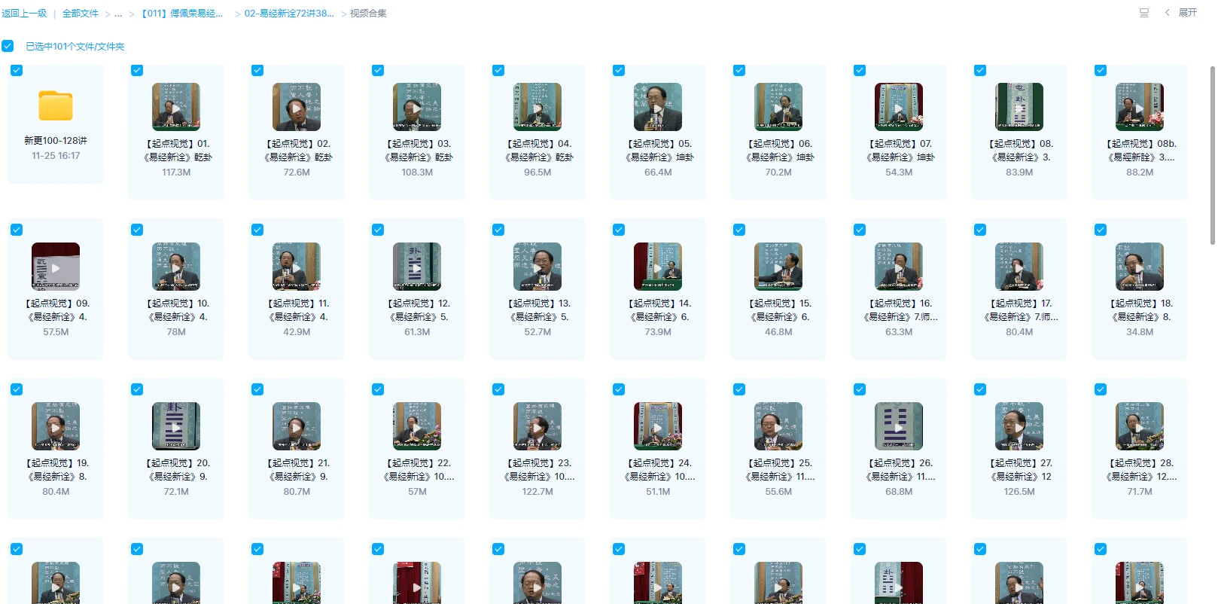The height and width of the screenshot is (604, 1218).
Task: Play video thumbnail 04. 乾卦
Action: pyautogui.click(x=537, y=107)
